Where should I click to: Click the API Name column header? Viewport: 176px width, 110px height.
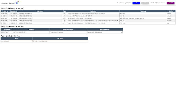pos(60,38)
